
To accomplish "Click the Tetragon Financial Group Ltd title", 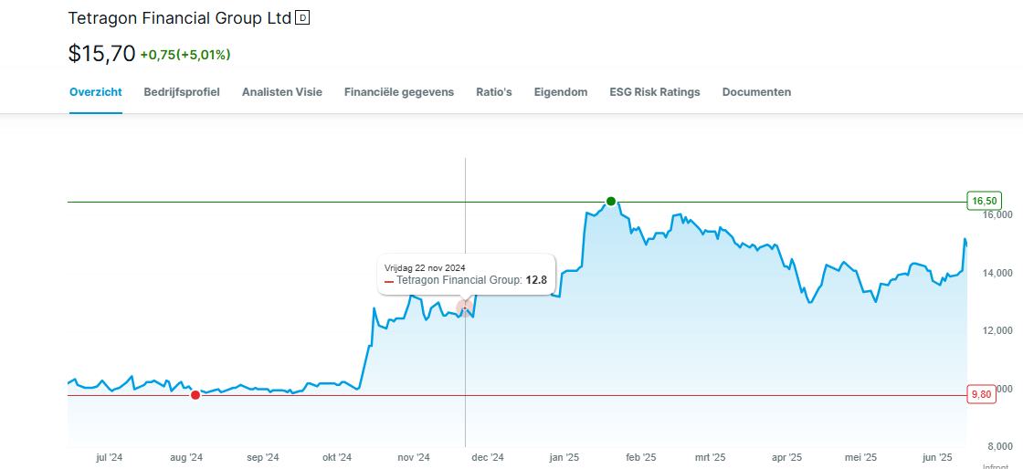I will pyautogui.click(x=179, y=18).
